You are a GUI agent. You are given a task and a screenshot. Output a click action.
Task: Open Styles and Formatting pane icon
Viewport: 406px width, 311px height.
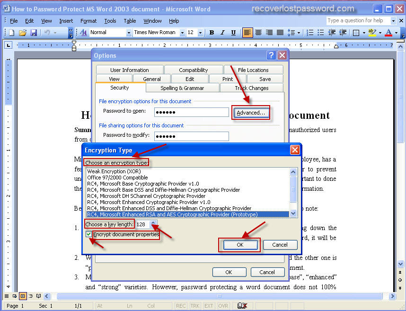point(83,33)
